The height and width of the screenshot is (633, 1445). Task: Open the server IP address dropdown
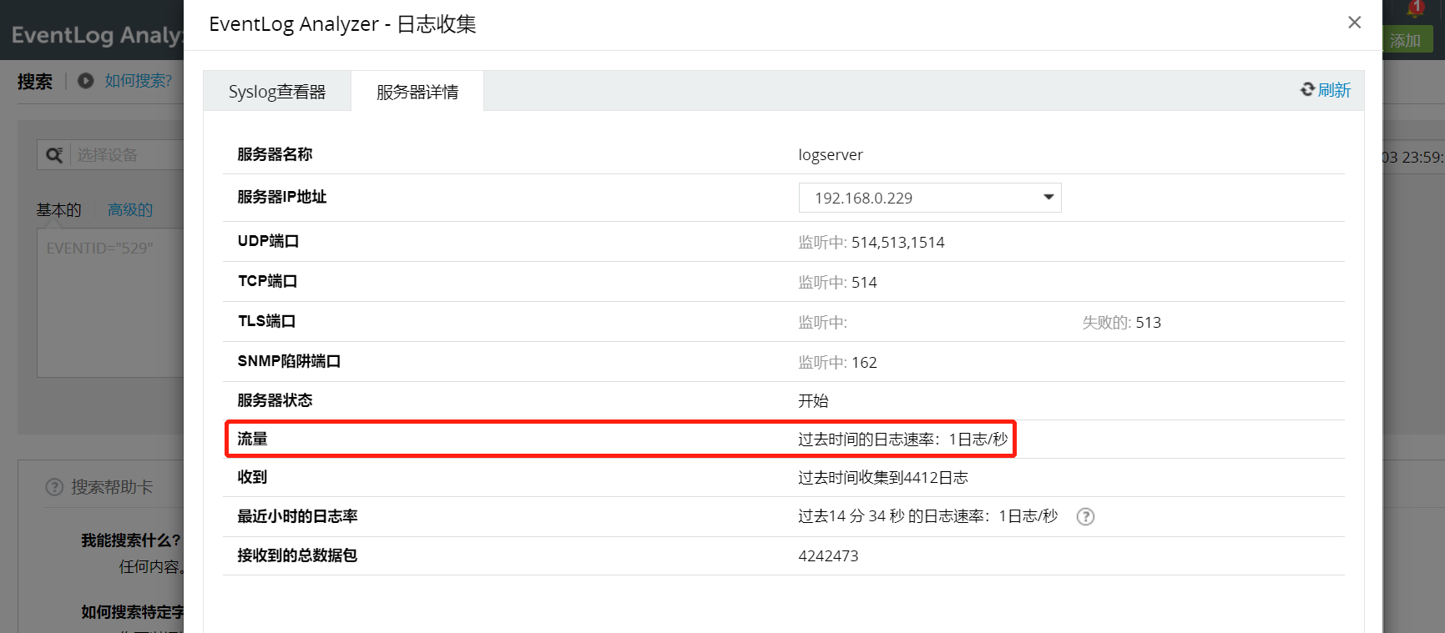[930, 198]
